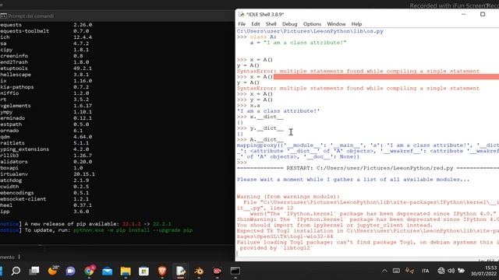Switch to Blender in the taskbar
Viewport: 499px width, 280px height.
(199, 271)
